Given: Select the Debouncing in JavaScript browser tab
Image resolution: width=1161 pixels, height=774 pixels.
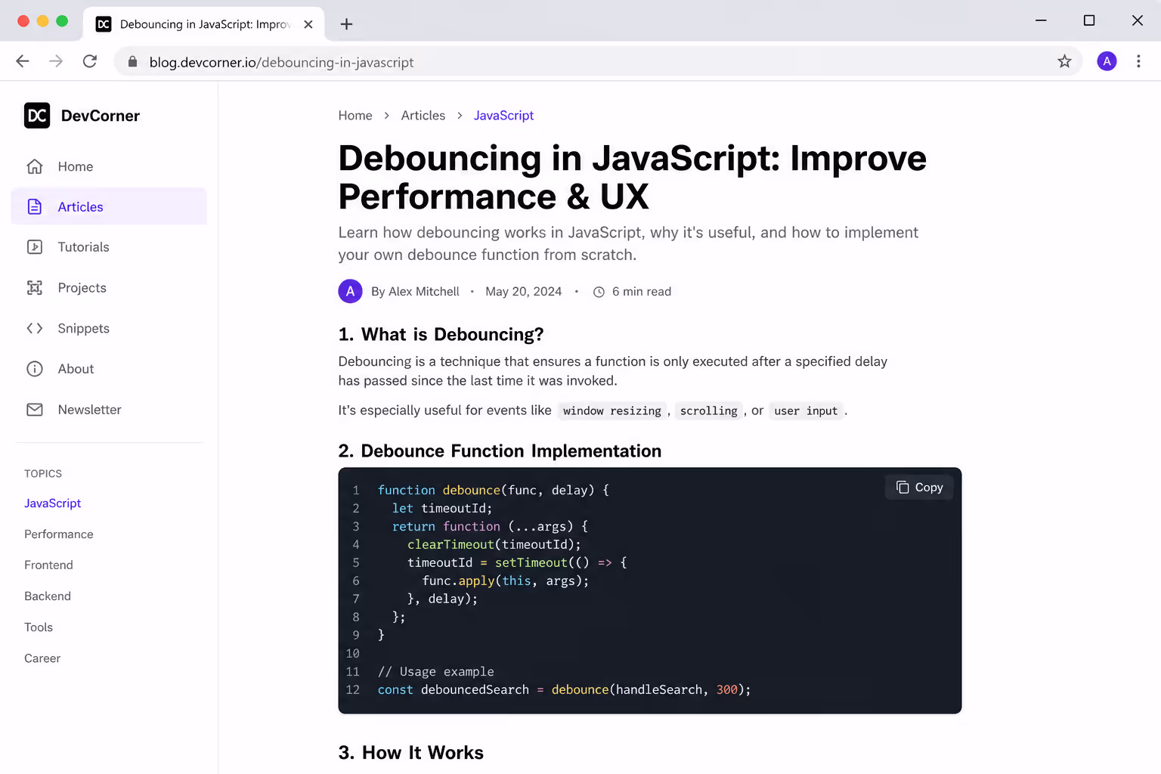Looking at the screenshot, I should 204,24.
